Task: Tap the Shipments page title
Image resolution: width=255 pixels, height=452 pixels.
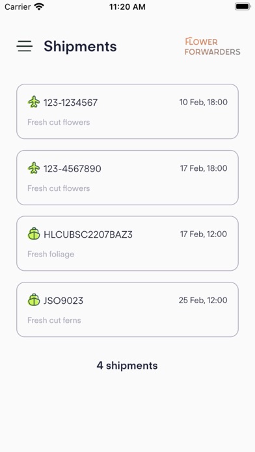Action: [80, 46]
